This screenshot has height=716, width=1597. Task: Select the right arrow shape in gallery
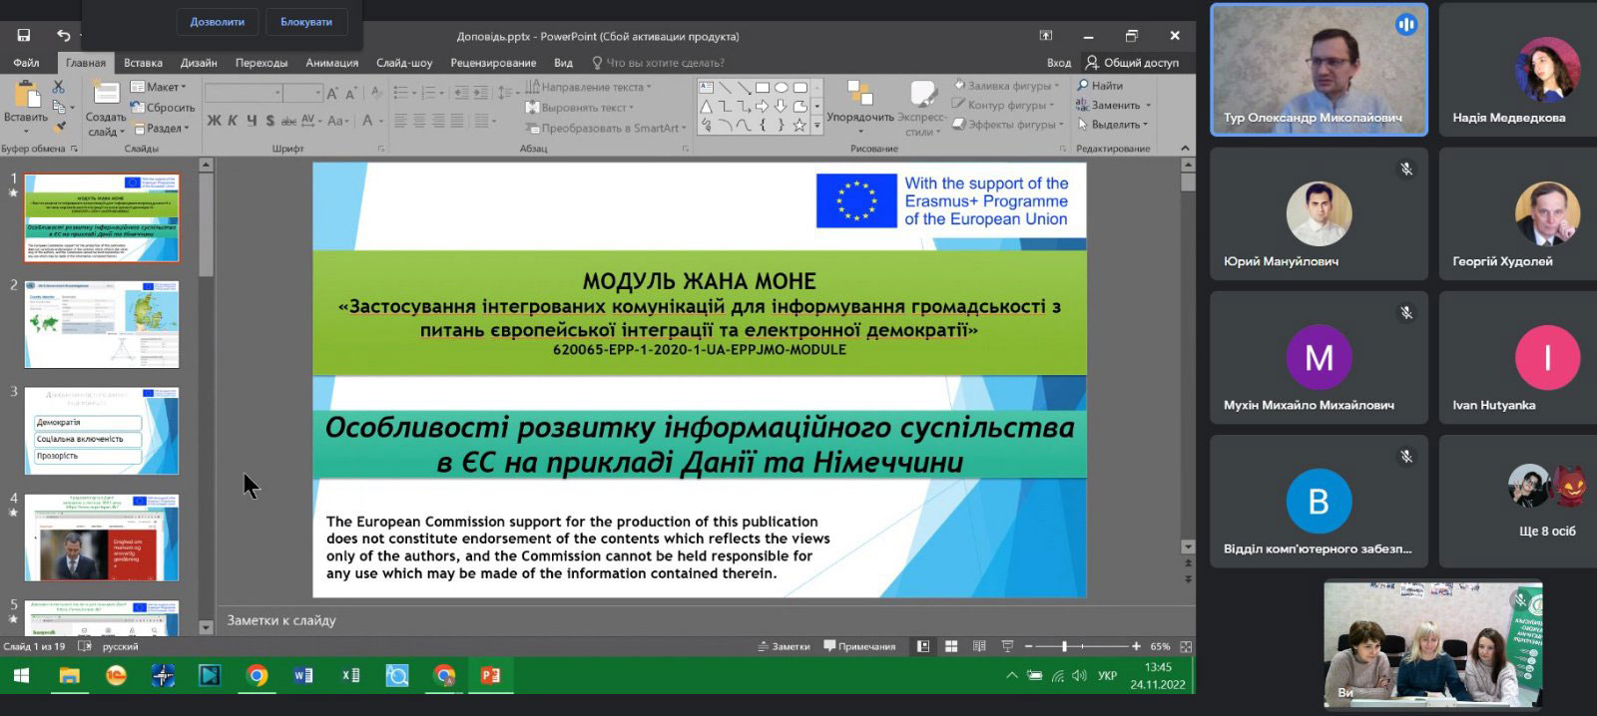[763, 106]
